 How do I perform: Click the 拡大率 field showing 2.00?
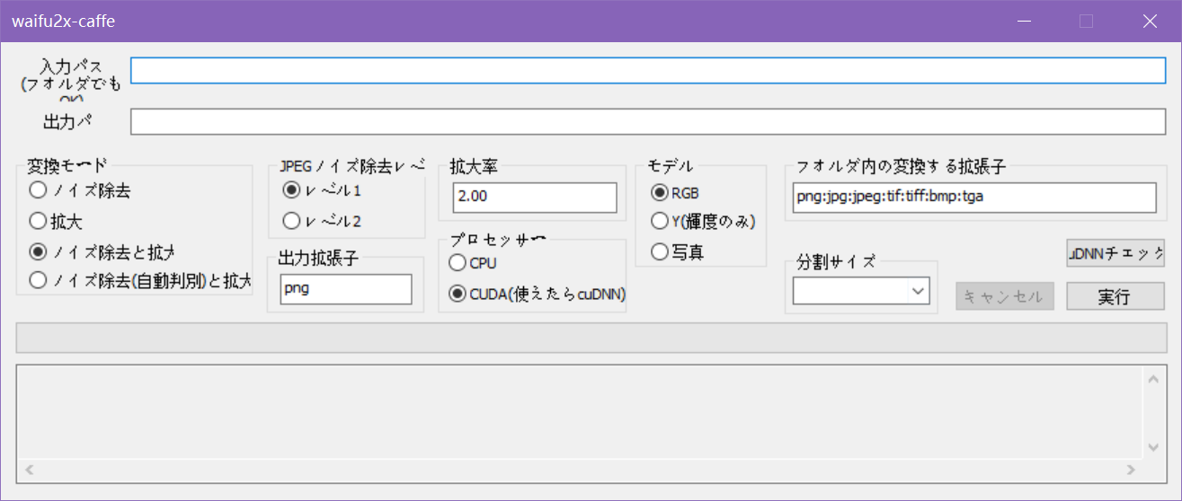pos(535,198)
